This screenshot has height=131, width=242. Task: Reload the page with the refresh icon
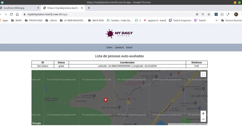coord(11,14)
